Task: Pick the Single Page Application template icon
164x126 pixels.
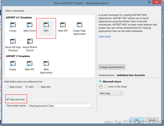Action: 80,25
